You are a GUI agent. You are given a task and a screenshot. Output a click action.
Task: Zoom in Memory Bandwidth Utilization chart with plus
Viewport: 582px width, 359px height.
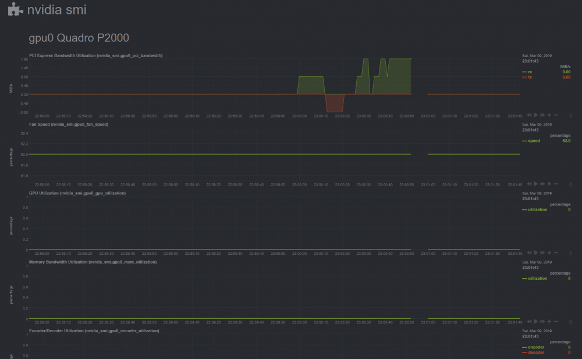pyautogui.click(x=549, y=322)
